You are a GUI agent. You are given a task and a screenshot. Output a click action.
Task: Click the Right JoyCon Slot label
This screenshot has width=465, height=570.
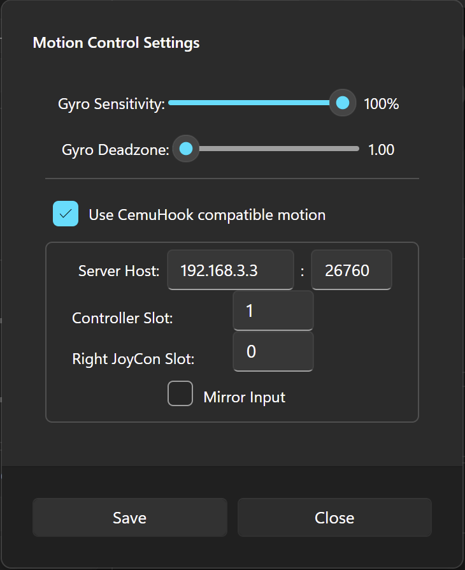point(133,359)
